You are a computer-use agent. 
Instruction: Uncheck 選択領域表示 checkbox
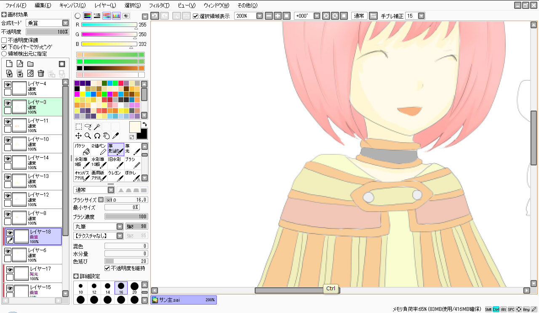click(195, 16)
